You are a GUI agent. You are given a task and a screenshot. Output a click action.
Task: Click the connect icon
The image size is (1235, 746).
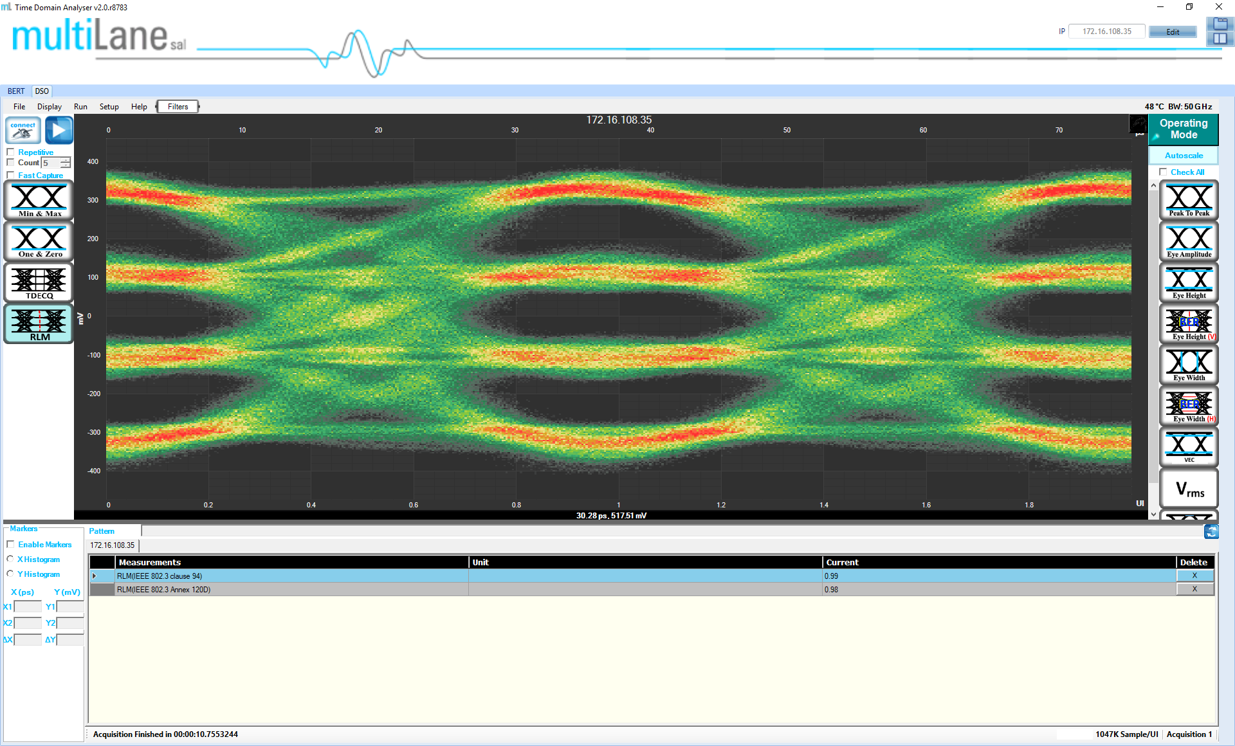click(23, 130)
